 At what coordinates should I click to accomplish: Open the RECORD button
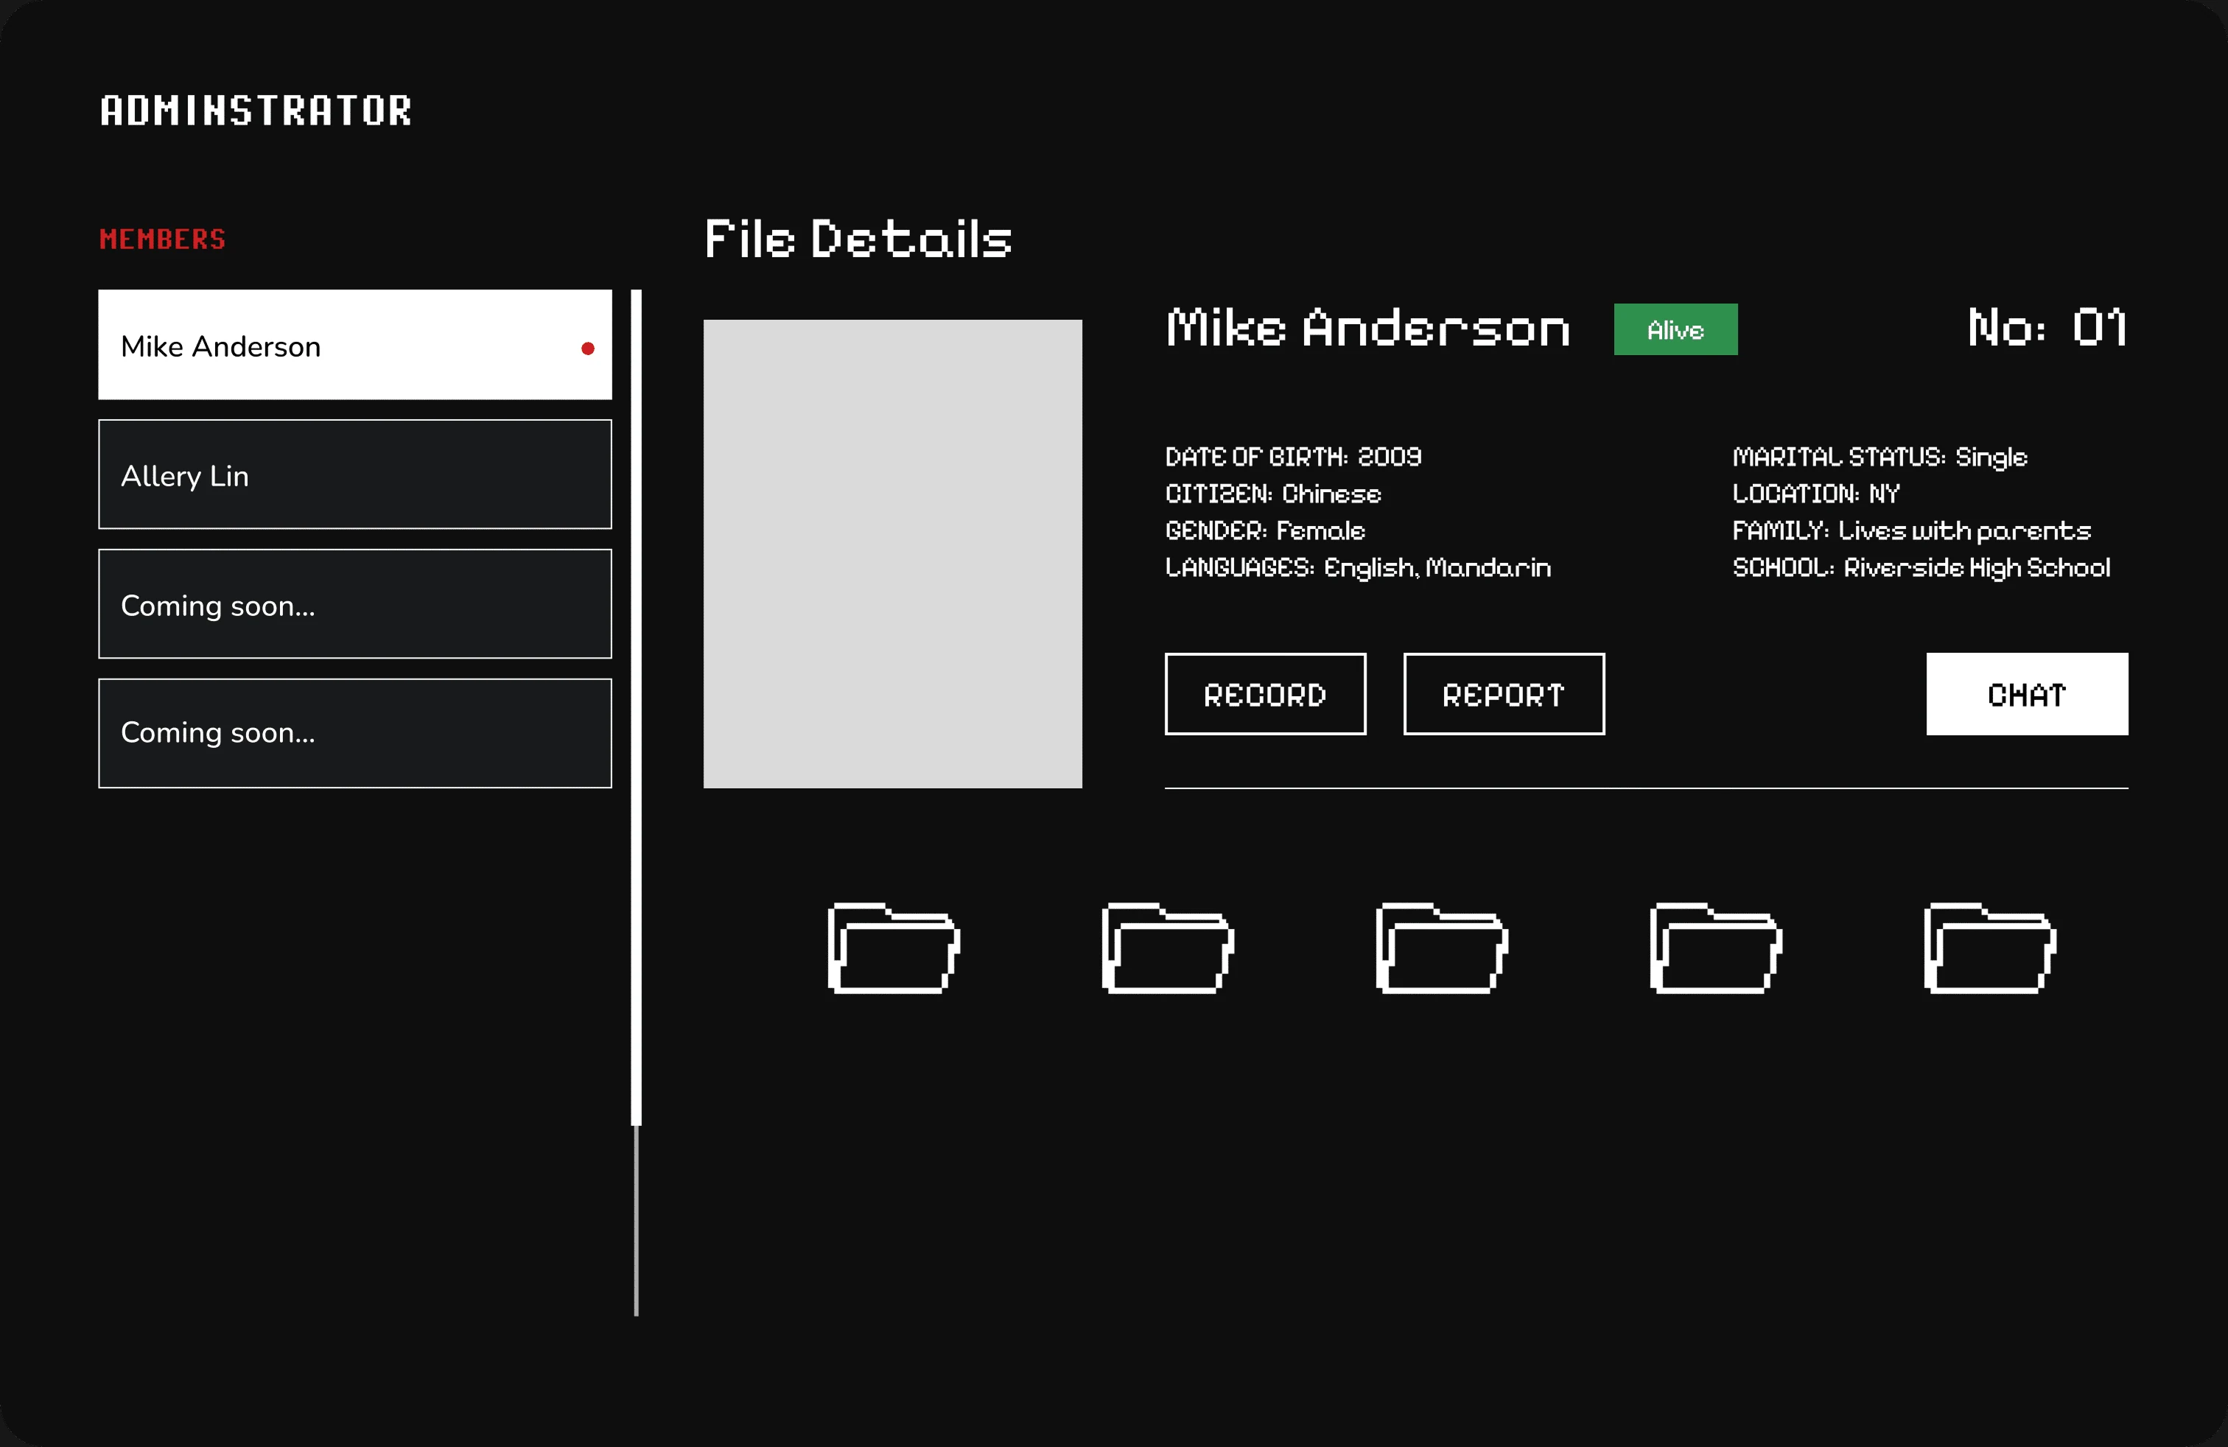tap(1266, 693)
